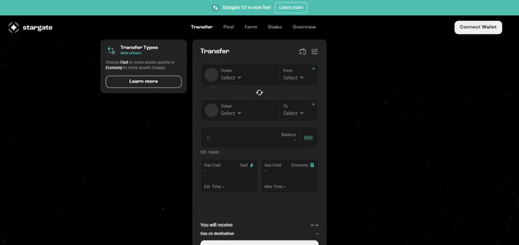Open the From network Select dropdown

[293, 77]
